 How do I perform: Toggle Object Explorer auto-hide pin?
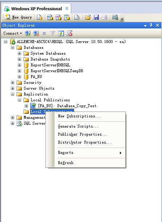(151, 26)
